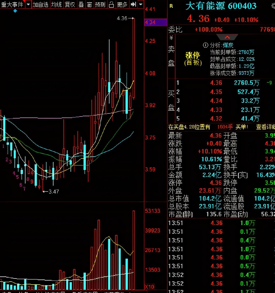The height and width of the screenshot is (293, 275).
Task: Click the yellow R badge icon
Action: (171, 6)
